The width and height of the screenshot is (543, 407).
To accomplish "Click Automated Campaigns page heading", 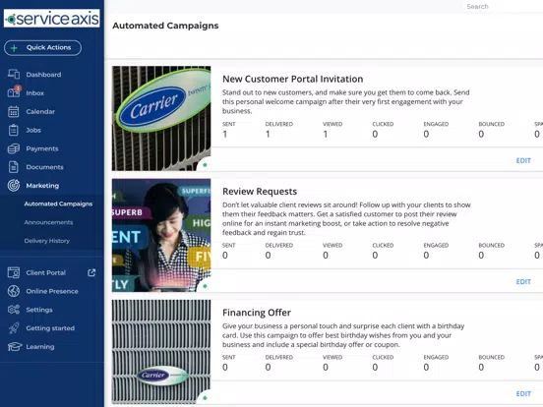I will coord(165,26).
